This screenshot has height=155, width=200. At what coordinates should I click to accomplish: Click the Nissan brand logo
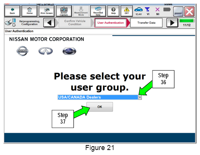tap(23, 51)
